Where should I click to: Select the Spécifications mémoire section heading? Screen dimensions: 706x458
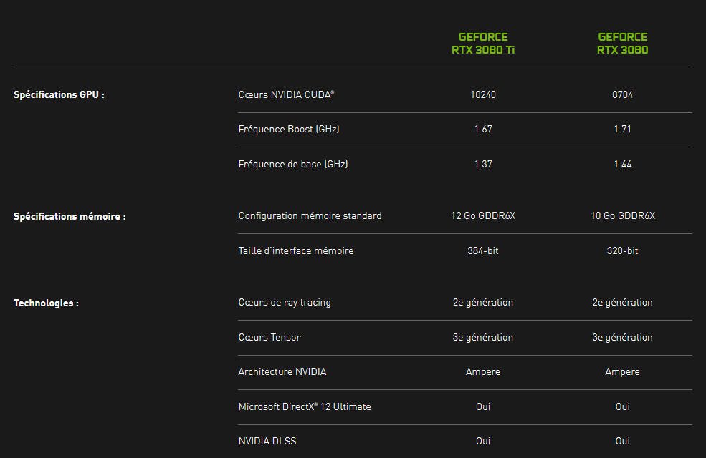pos(70,216)
